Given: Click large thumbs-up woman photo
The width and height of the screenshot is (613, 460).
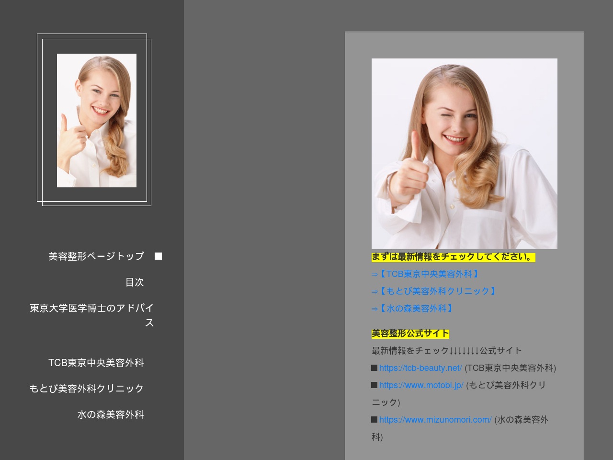Looking at the screenshot, I should (465, 154).
